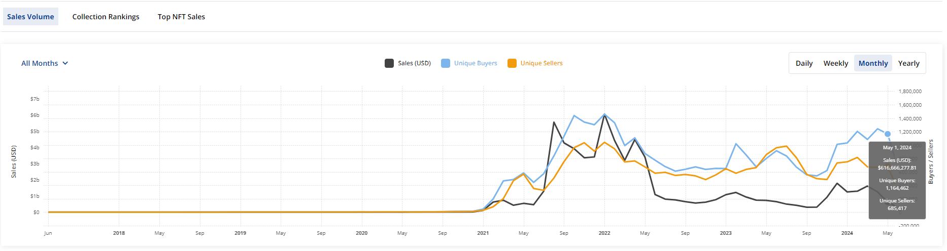
Task: Click the 2022 label on the x-axis
Action: [604, 233]
